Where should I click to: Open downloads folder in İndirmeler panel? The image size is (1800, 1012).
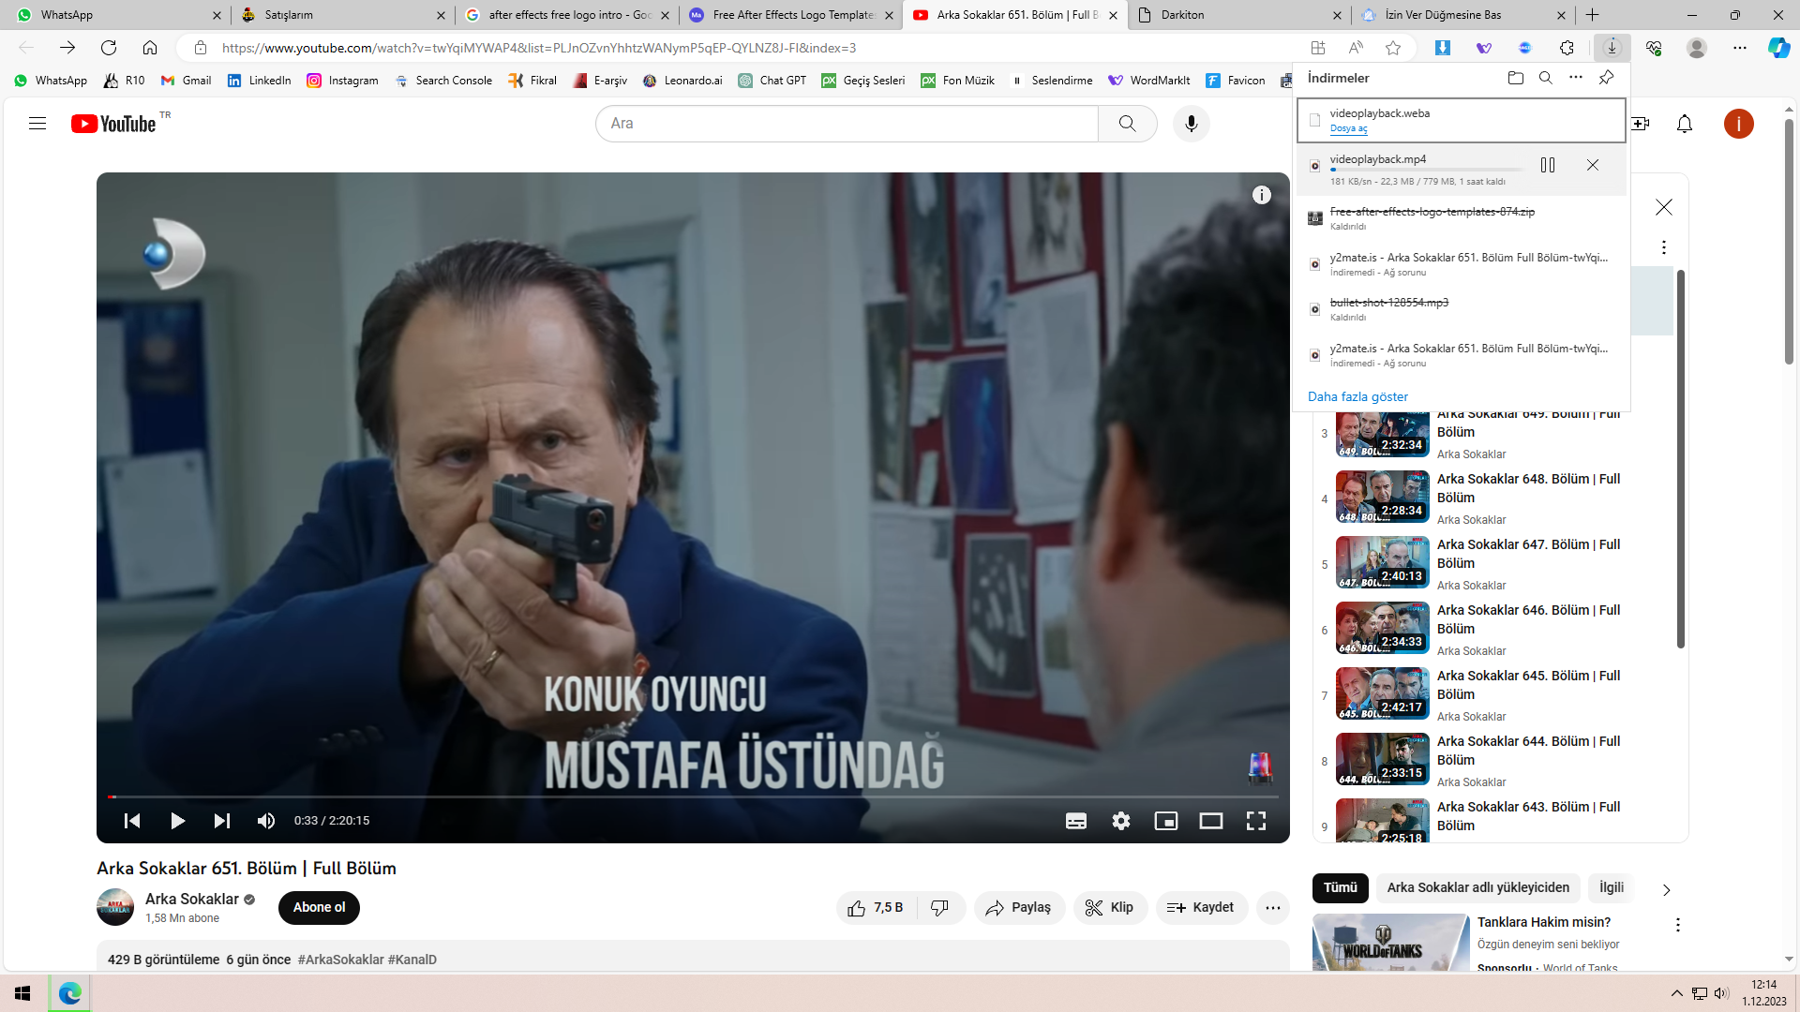pos(1516,78)
